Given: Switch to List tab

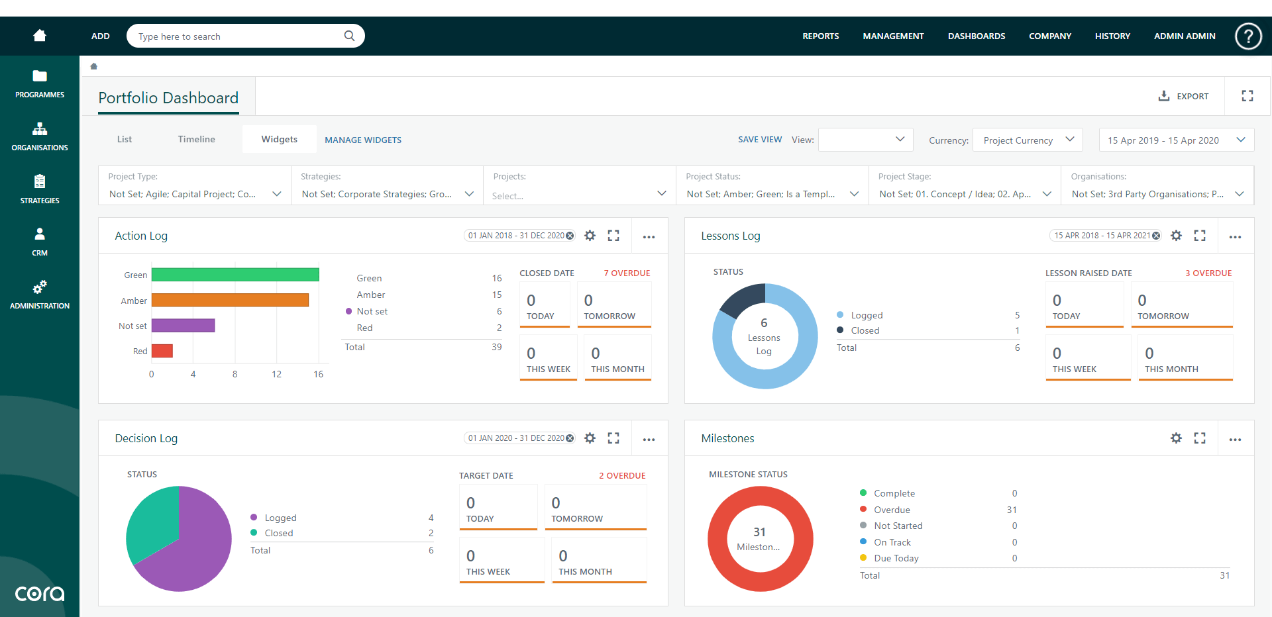Looking at the screenshot, I should (125, 139).
